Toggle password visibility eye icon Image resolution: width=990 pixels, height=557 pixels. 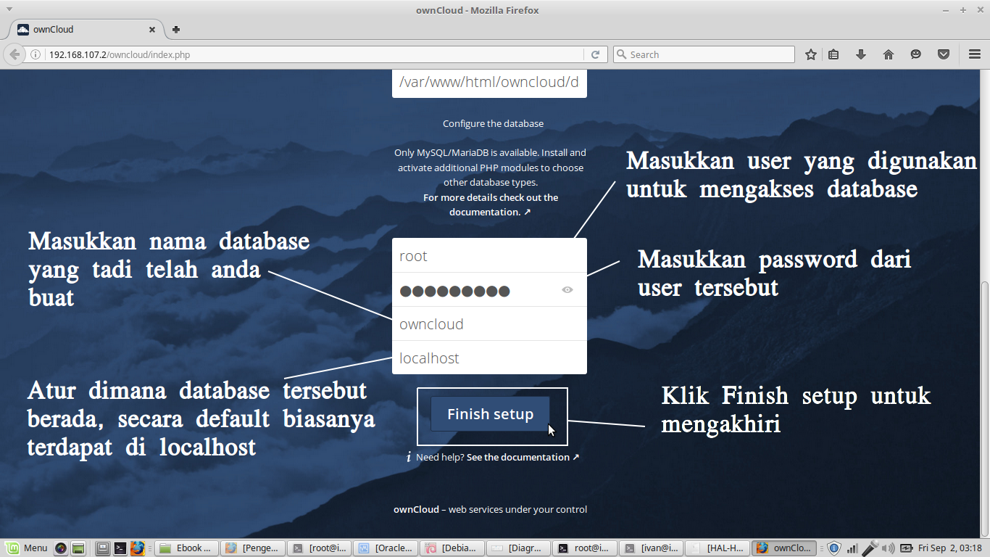(x=567, y=290)
